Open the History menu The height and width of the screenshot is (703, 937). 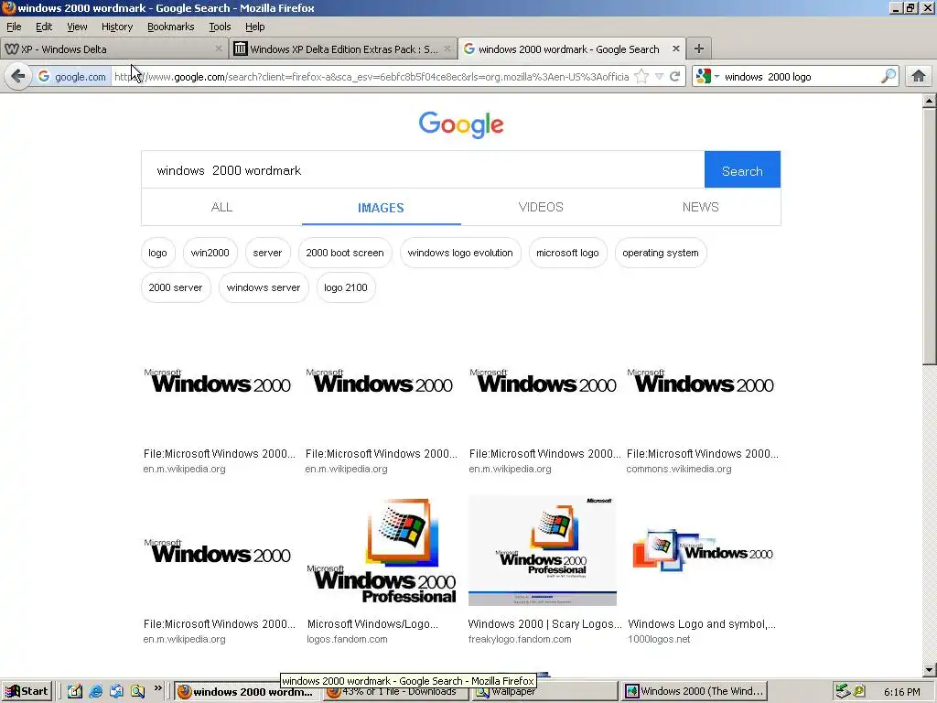coord(117,27)
